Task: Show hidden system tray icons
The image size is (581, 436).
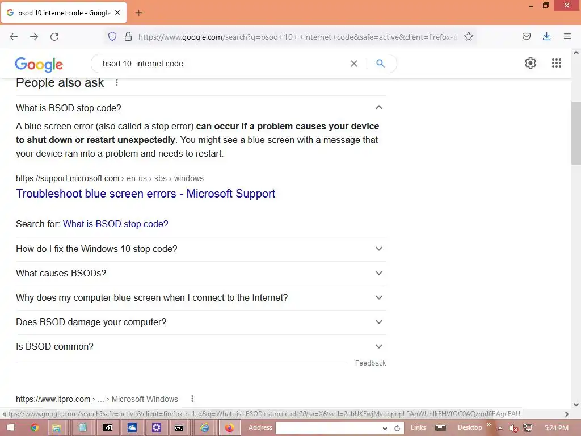Action: pyautogui.click(x=500, y=428)
